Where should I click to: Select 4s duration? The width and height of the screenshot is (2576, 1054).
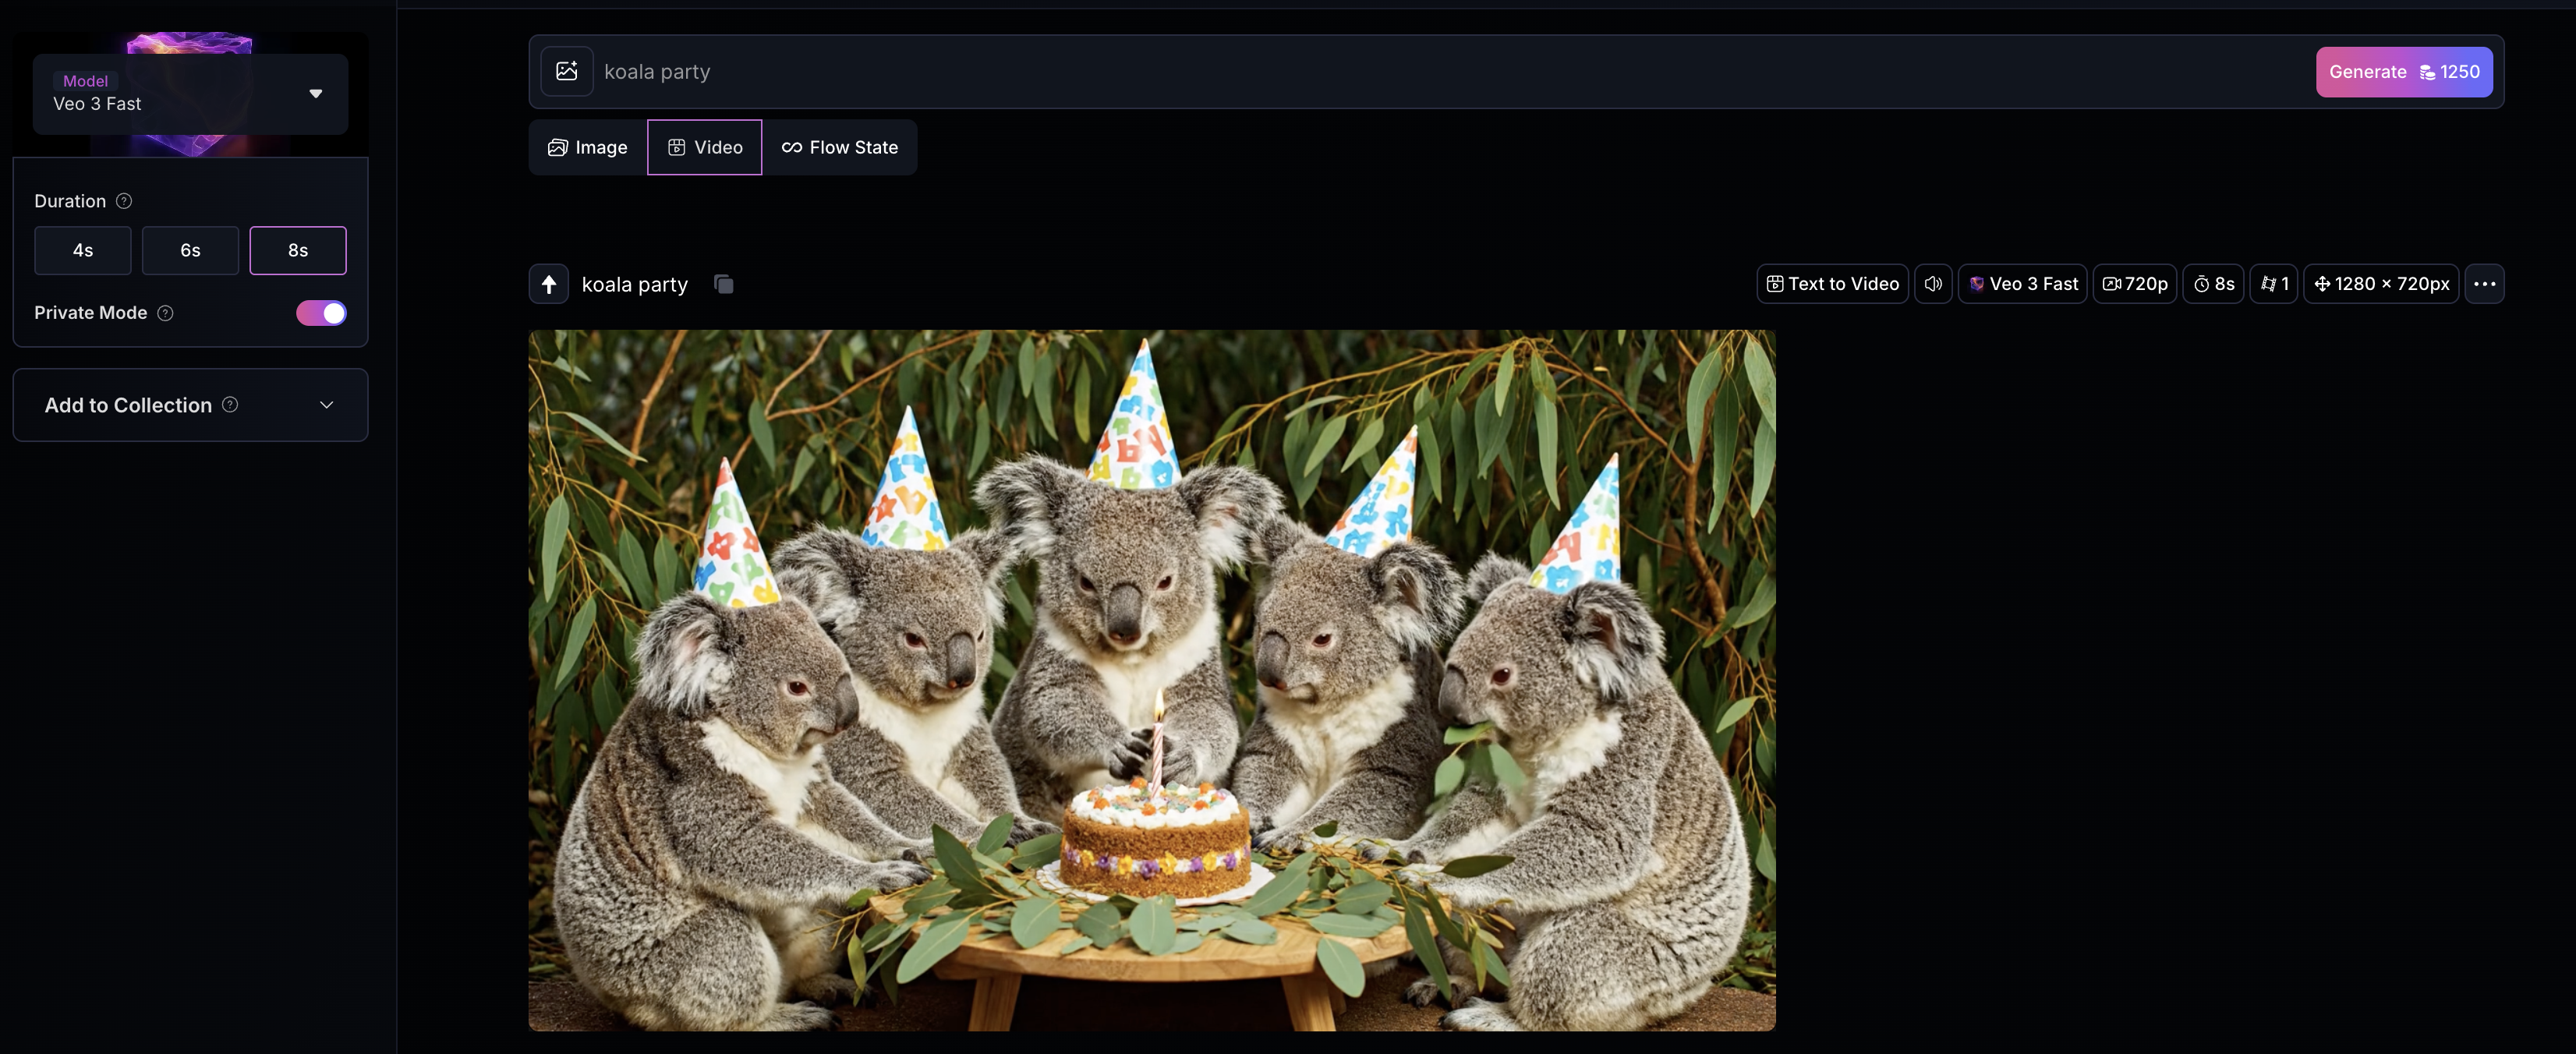tap(83, 250)
